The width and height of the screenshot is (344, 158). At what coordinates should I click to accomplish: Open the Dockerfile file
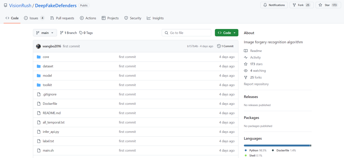coord(50,104)
